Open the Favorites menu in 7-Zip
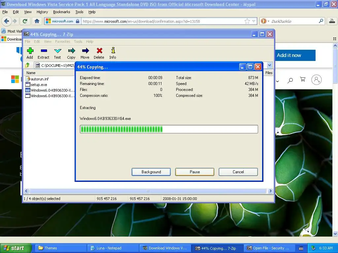Image resolution: width=338 pixels, height=253 pixels. point(62,42)
